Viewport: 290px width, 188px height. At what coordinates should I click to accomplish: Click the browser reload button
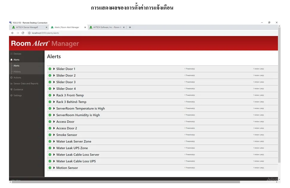[23, 33]
